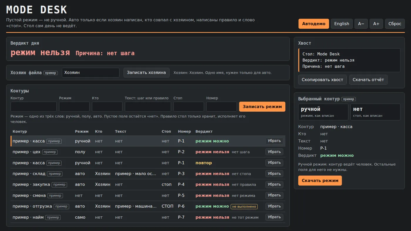Image resolution: width=411 pixels, height=231 pixels.
Task: Click the Сброс reset button
Action: pos(395,24)
